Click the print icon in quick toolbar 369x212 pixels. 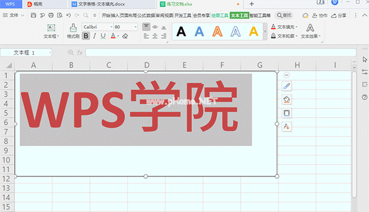pyautogui.click(x=51, y=16)
